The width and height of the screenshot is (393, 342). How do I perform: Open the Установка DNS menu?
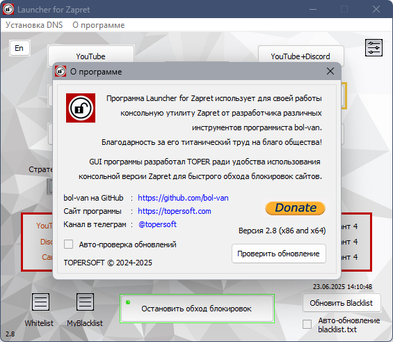pyautogui.click(x=34, y=25)
